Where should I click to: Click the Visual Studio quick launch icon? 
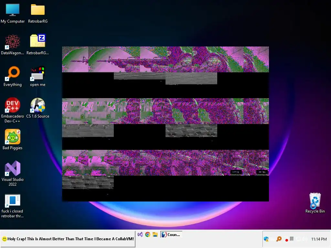pos(140,234)
